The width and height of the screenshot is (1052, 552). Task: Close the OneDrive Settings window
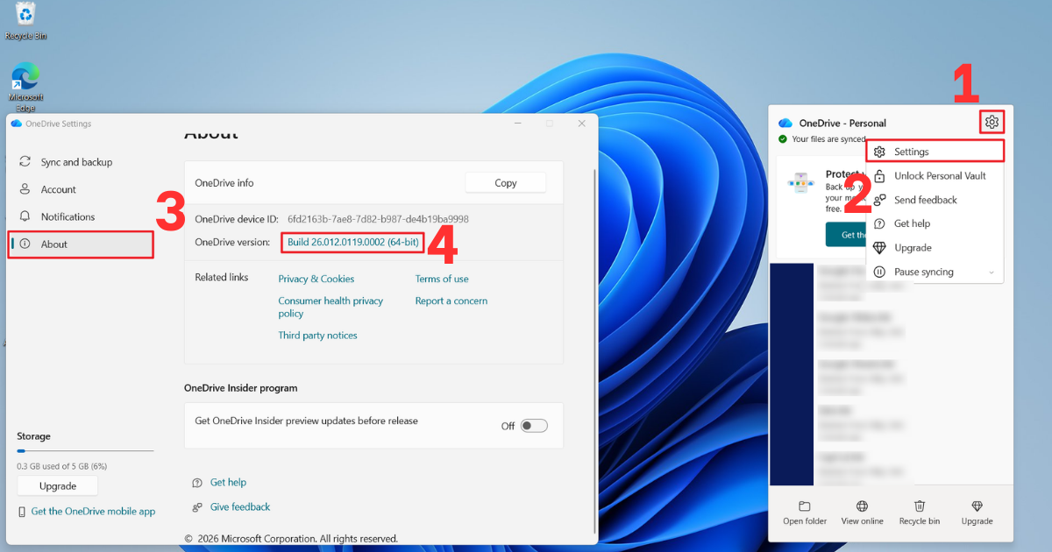[581, 124]
